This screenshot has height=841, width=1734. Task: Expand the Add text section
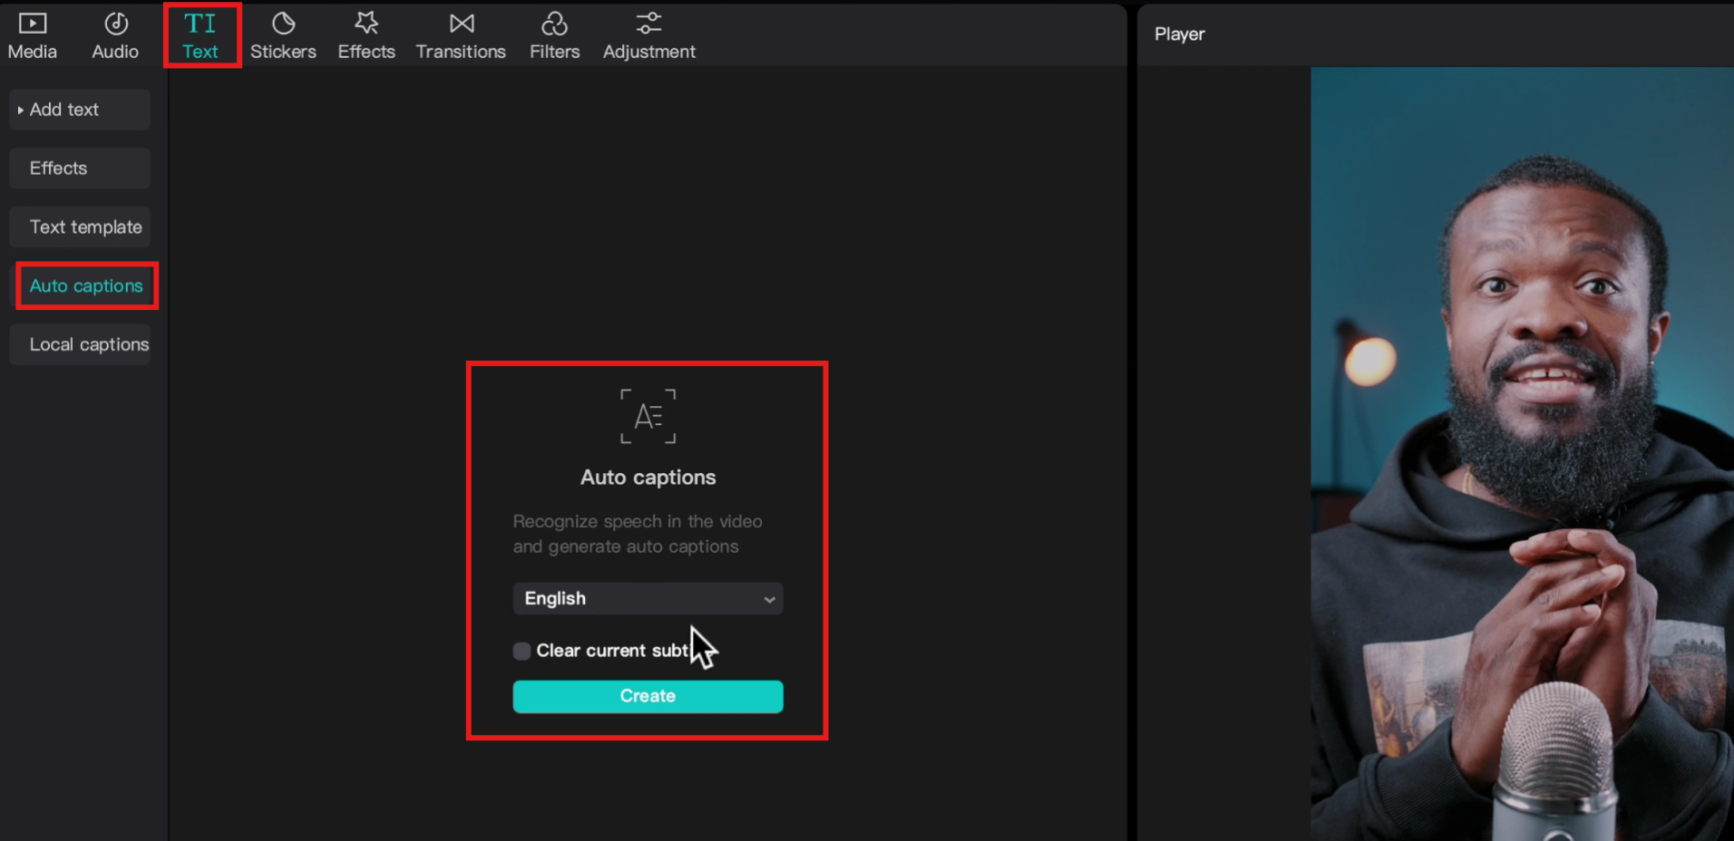tap(80, 110)
